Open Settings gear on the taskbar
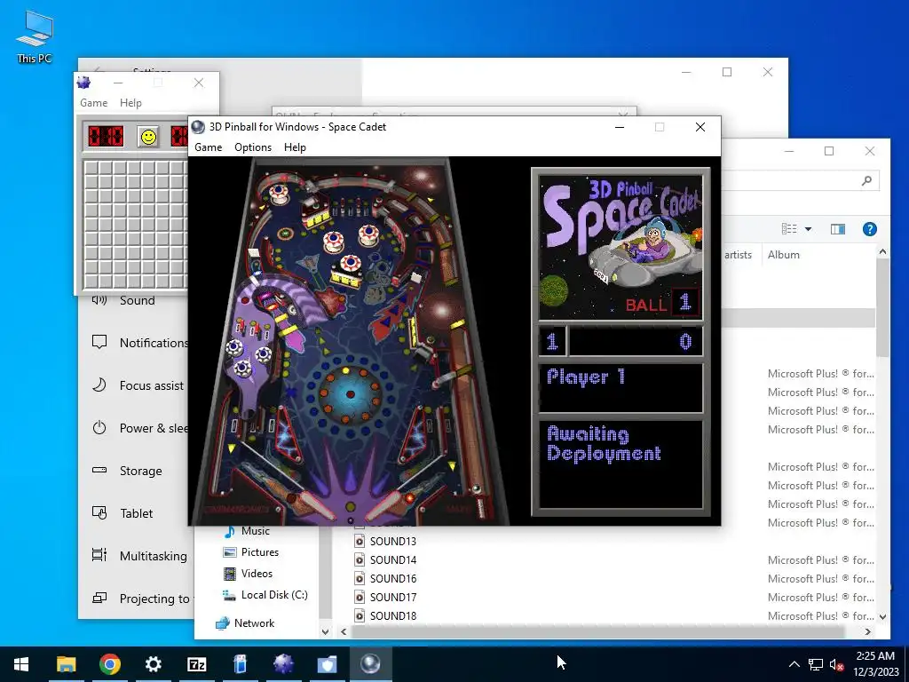Screen dimensions: 909x682 tap(153, 664)
